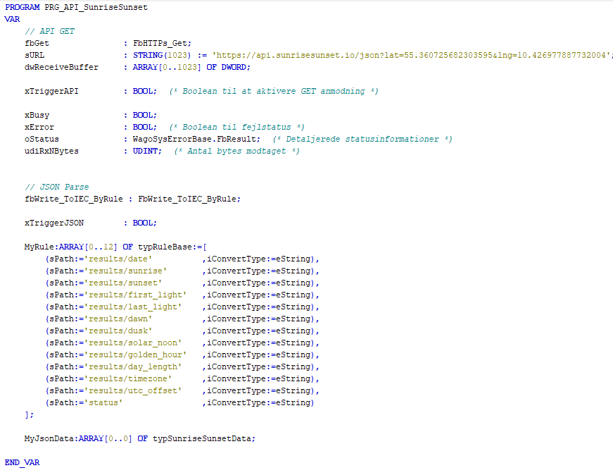Screen dimensions: 613x475
Task: Click the '// JSON Parse' comment
Action: 56,187
